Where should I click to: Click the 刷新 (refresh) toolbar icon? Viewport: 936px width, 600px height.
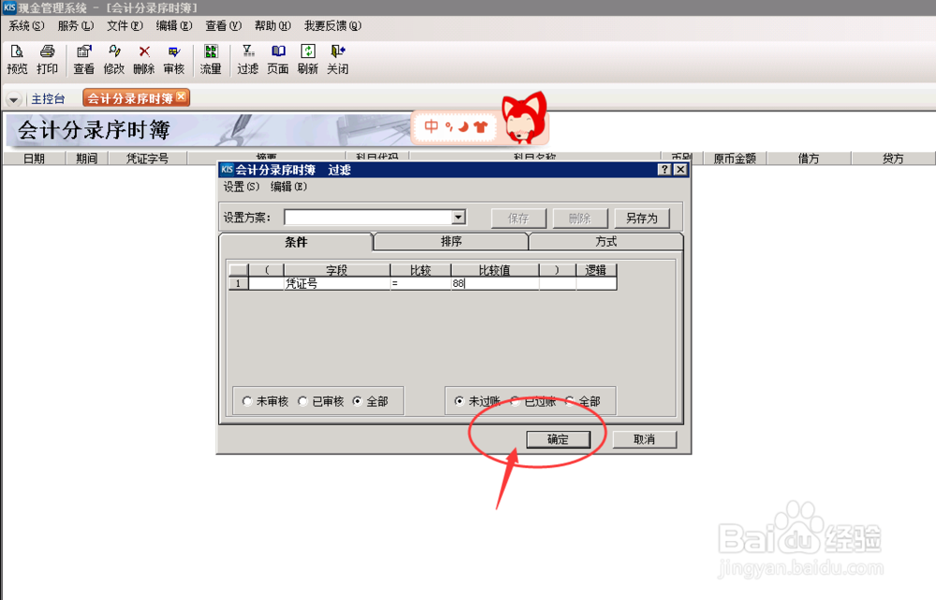point(307,60)
